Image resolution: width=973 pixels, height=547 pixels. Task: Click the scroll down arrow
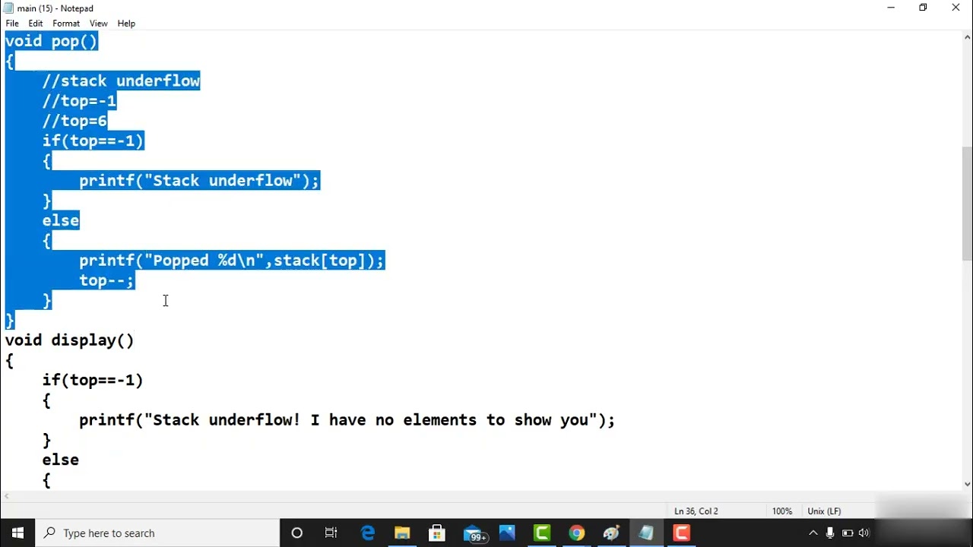(967, 484)
